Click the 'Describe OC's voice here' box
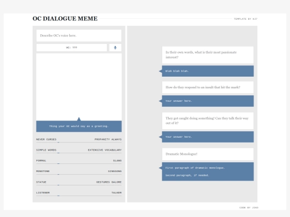The width and height of the screenshot is (290, 217). coord(79,35)
